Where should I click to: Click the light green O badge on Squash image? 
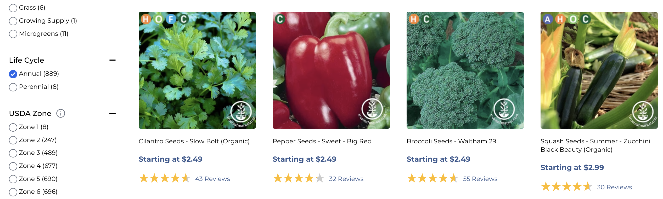[573, 19]
